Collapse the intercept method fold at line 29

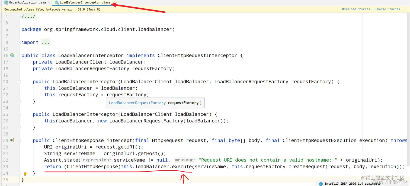click(x=19, y=140)
